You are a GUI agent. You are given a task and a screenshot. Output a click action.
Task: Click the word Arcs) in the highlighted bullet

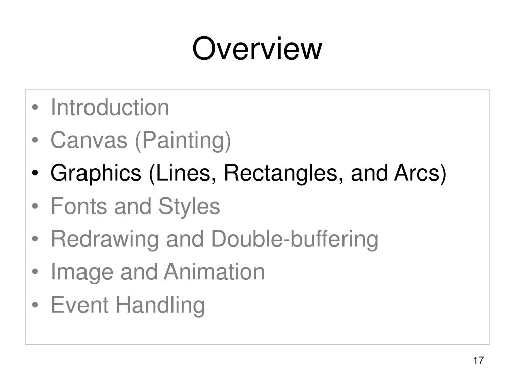tap(420, 173)
